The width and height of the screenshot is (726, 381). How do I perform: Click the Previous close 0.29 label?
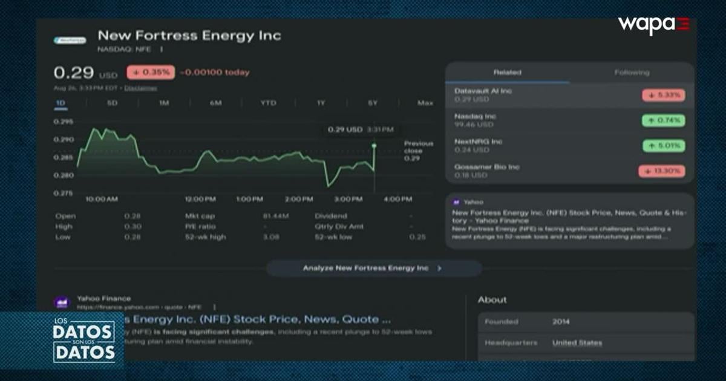click(419, 151)
